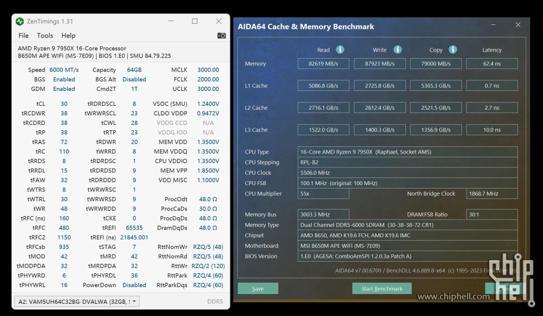The image size is (543, 316).
Task: Click the Chipset AMD B650 field
Action: pyautogui.click(x=408, y=236)
